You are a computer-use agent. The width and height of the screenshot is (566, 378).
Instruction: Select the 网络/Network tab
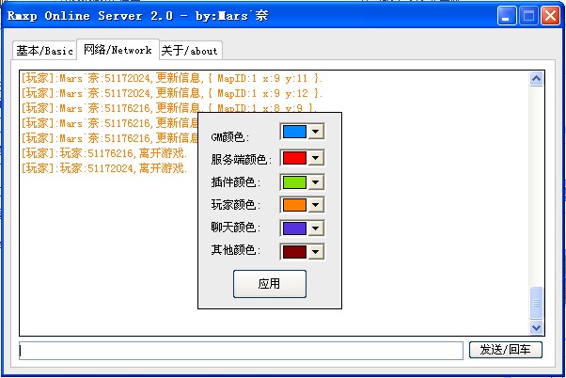pyautogui.click(x=118, y=50)
